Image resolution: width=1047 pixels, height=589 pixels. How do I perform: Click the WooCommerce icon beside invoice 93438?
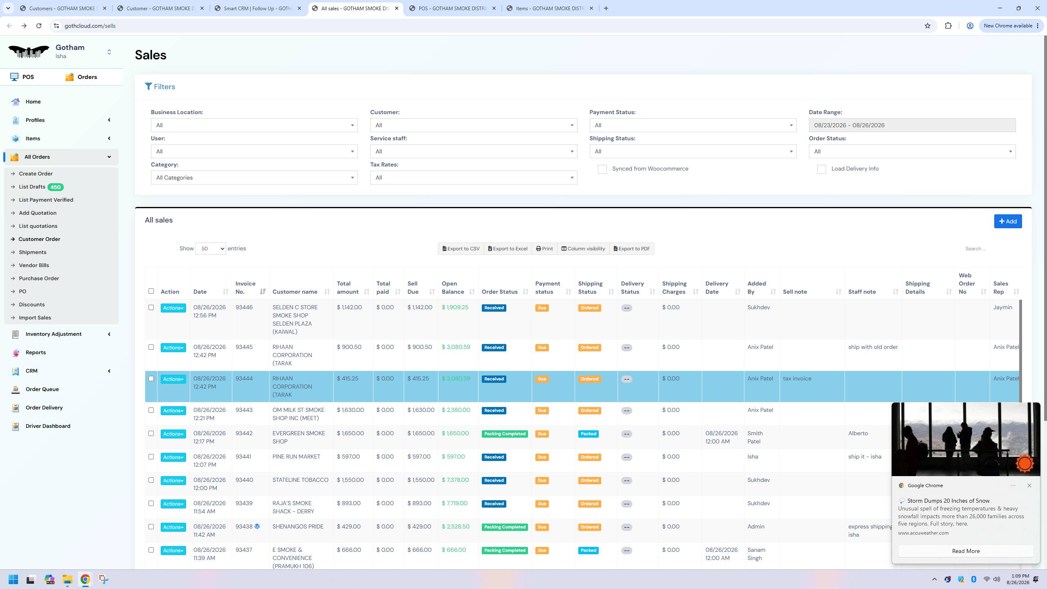257,526
